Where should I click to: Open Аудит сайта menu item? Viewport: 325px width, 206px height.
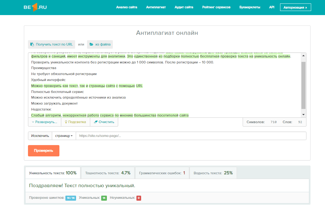184,7
